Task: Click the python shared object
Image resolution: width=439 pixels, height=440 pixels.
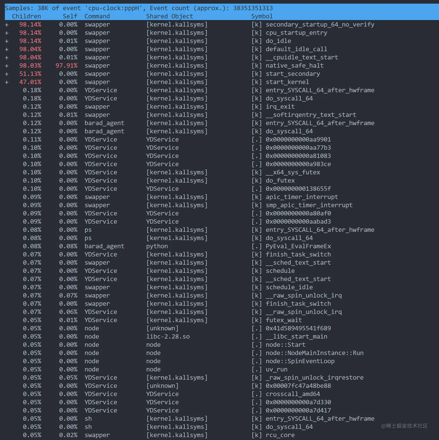Action: pyautogui.click(x=157, y=246)
